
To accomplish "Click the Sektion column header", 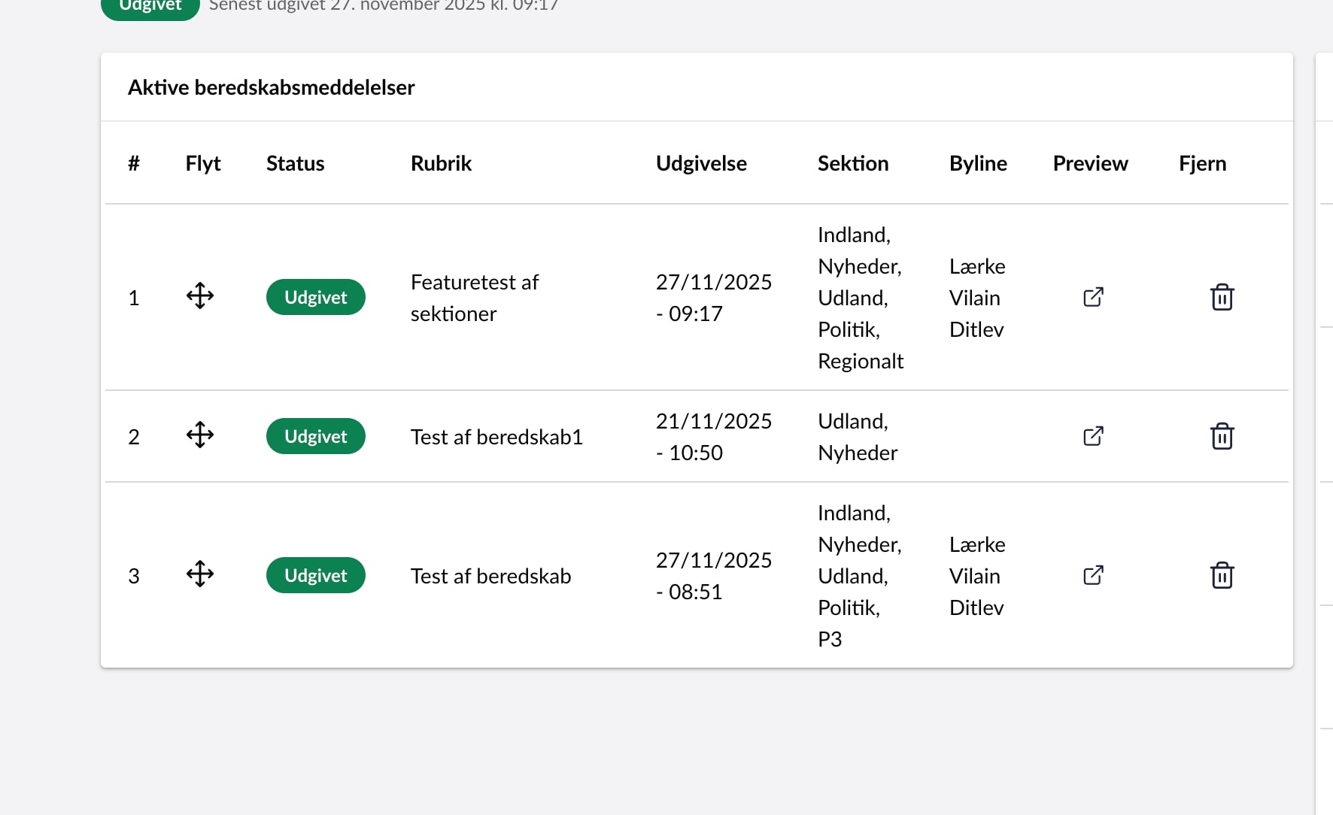I will [853, 163].
